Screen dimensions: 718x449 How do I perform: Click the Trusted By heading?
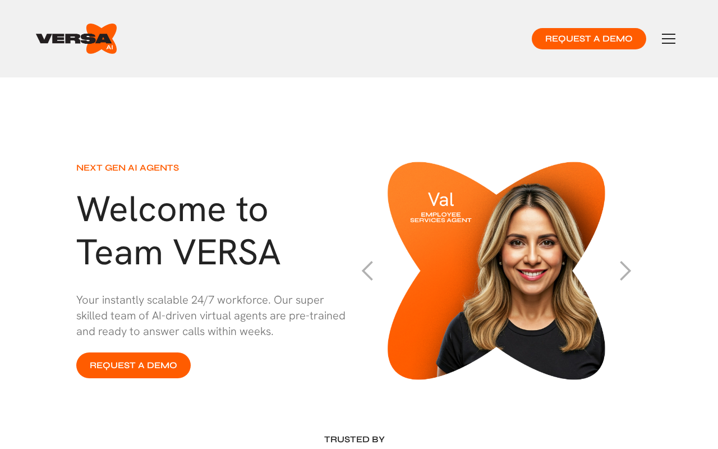[x=355, y=439]
